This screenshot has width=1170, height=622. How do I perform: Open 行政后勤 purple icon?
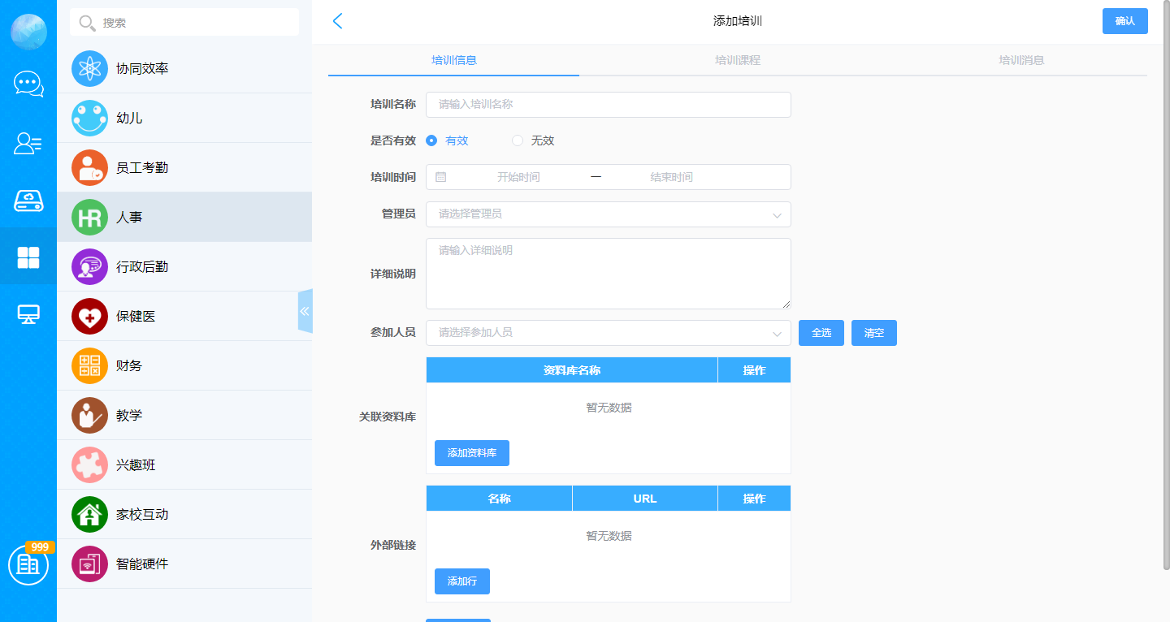(89, 267)
